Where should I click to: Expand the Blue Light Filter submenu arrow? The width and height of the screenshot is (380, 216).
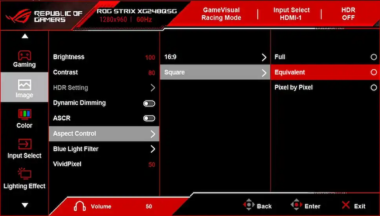[x=153, y=149]
